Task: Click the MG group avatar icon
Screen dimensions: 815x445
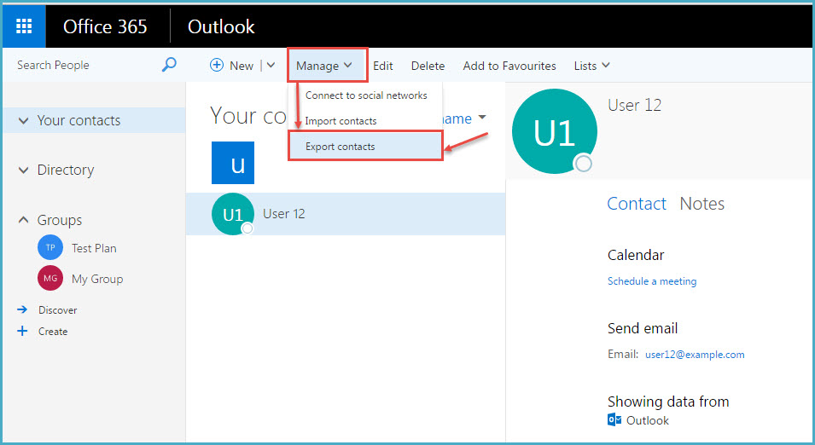Action: [50, 278]
